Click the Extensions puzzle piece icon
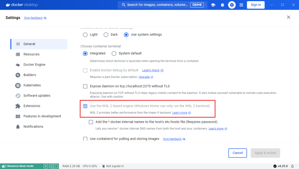 (18, 106)
